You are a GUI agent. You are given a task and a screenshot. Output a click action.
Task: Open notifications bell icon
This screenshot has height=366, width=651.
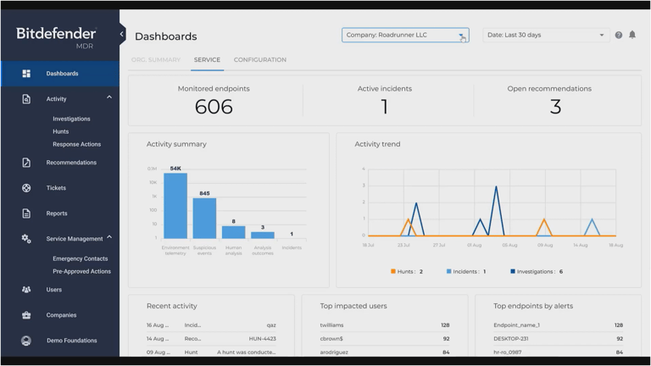632,35
